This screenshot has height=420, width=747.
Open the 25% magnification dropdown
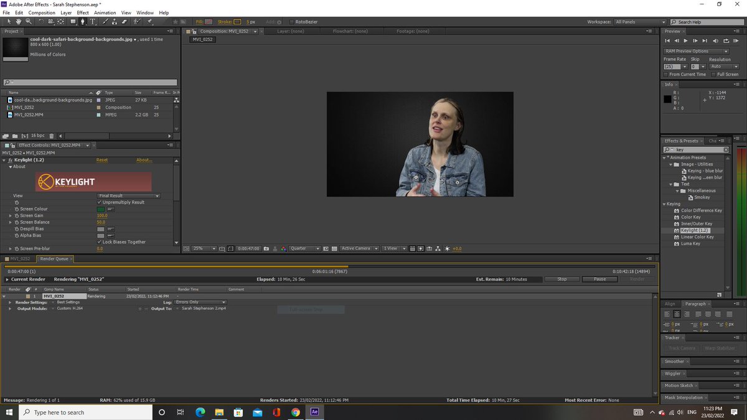(x=204, y=248)
